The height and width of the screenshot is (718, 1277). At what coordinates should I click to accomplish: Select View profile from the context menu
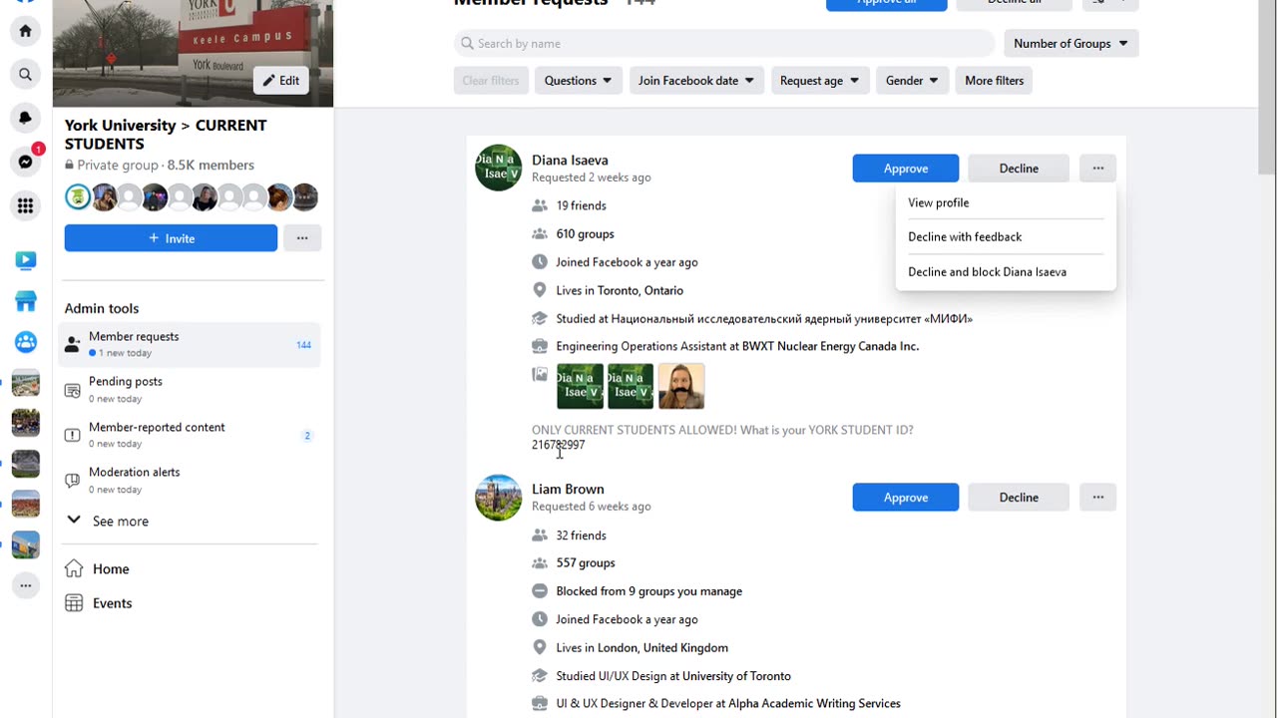(x=1005, y=202)
